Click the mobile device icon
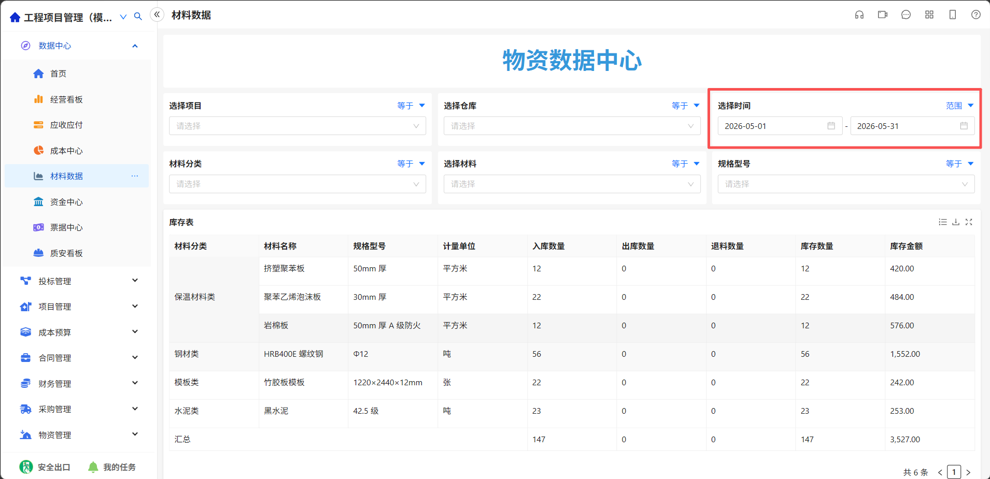 click(x=953, y=15)
